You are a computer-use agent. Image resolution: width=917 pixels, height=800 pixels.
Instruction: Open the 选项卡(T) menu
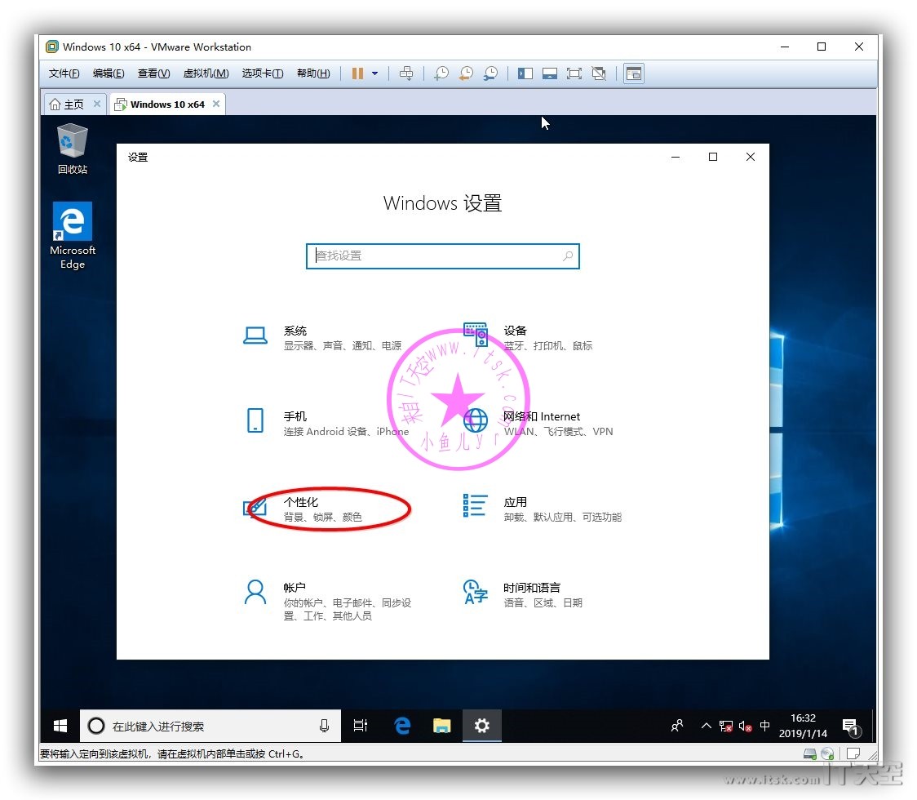point(263,73)
